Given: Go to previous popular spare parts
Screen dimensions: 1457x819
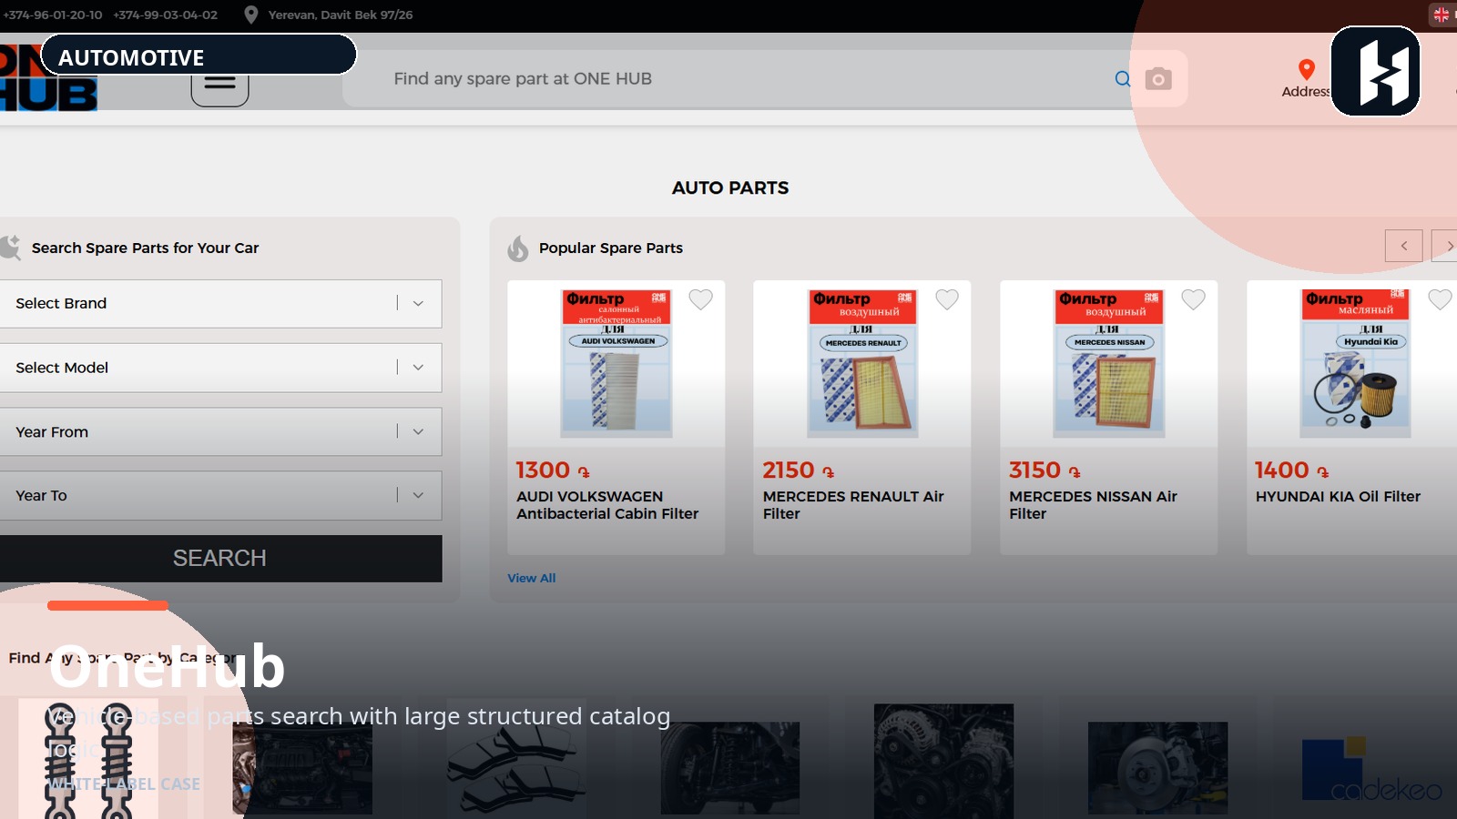Looking at the screenshot, I should (x=1404, y=246).
